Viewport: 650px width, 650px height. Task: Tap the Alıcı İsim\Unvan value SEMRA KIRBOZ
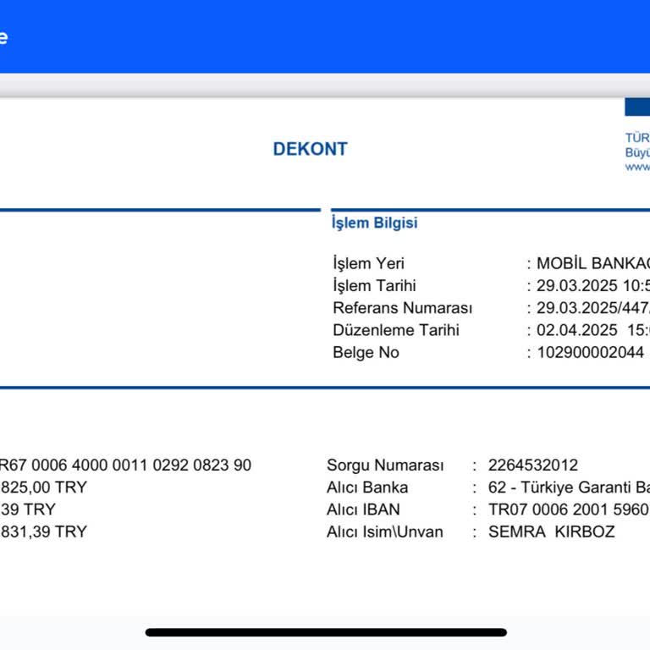coord(551,532)
